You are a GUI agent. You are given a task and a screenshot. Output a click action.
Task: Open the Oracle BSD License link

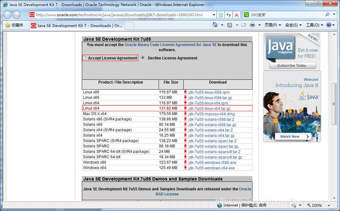203,192
